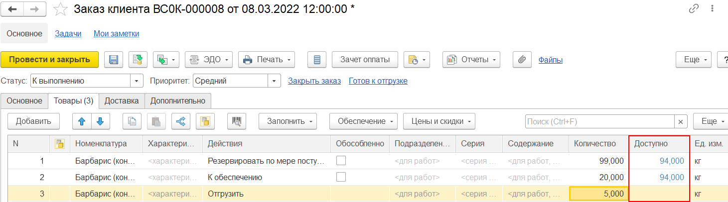Paste rows icon in table toolbar
This screenshot has height=202, width=728.
point(156,121)
